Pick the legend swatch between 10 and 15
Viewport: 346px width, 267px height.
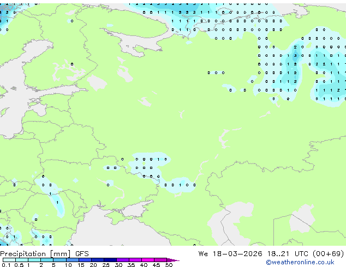tap(72, 260)
